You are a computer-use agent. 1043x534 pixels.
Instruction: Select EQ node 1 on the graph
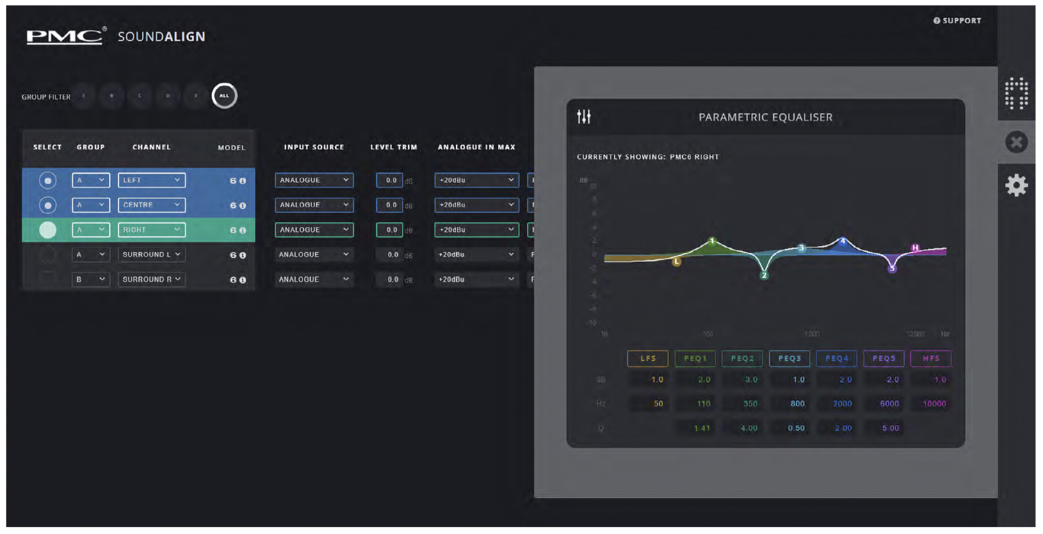click(712, 241)
